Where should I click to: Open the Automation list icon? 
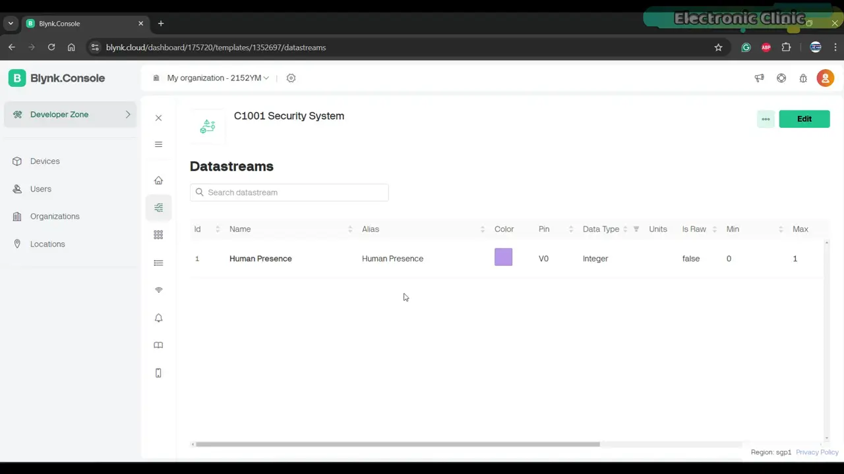(158, 263)
